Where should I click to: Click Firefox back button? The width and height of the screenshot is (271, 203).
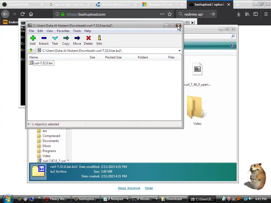tap(5, 14)
